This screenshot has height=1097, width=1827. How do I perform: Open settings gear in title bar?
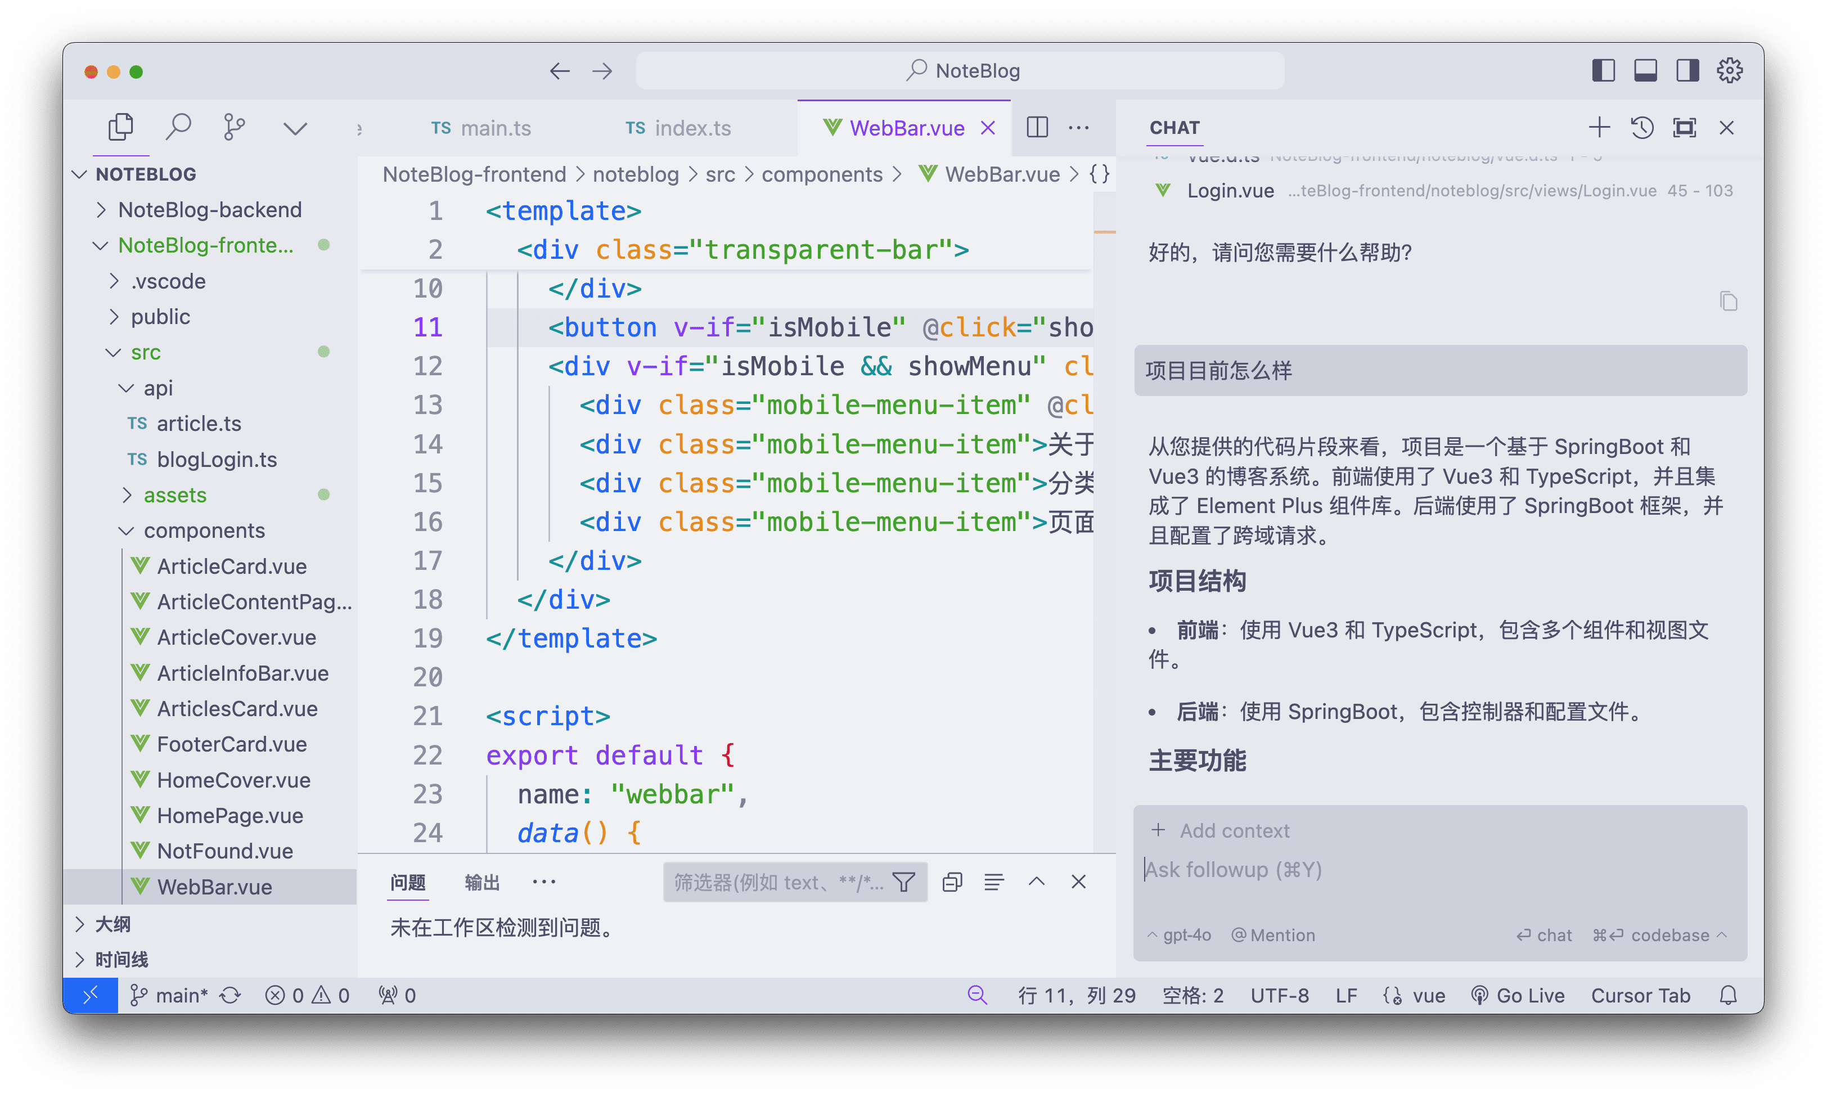pos(1730,71)
